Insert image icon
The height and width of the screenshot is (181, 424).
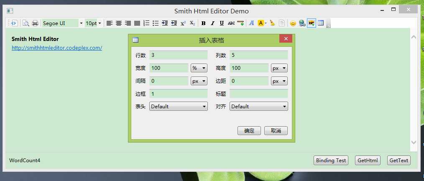[312, 23]
